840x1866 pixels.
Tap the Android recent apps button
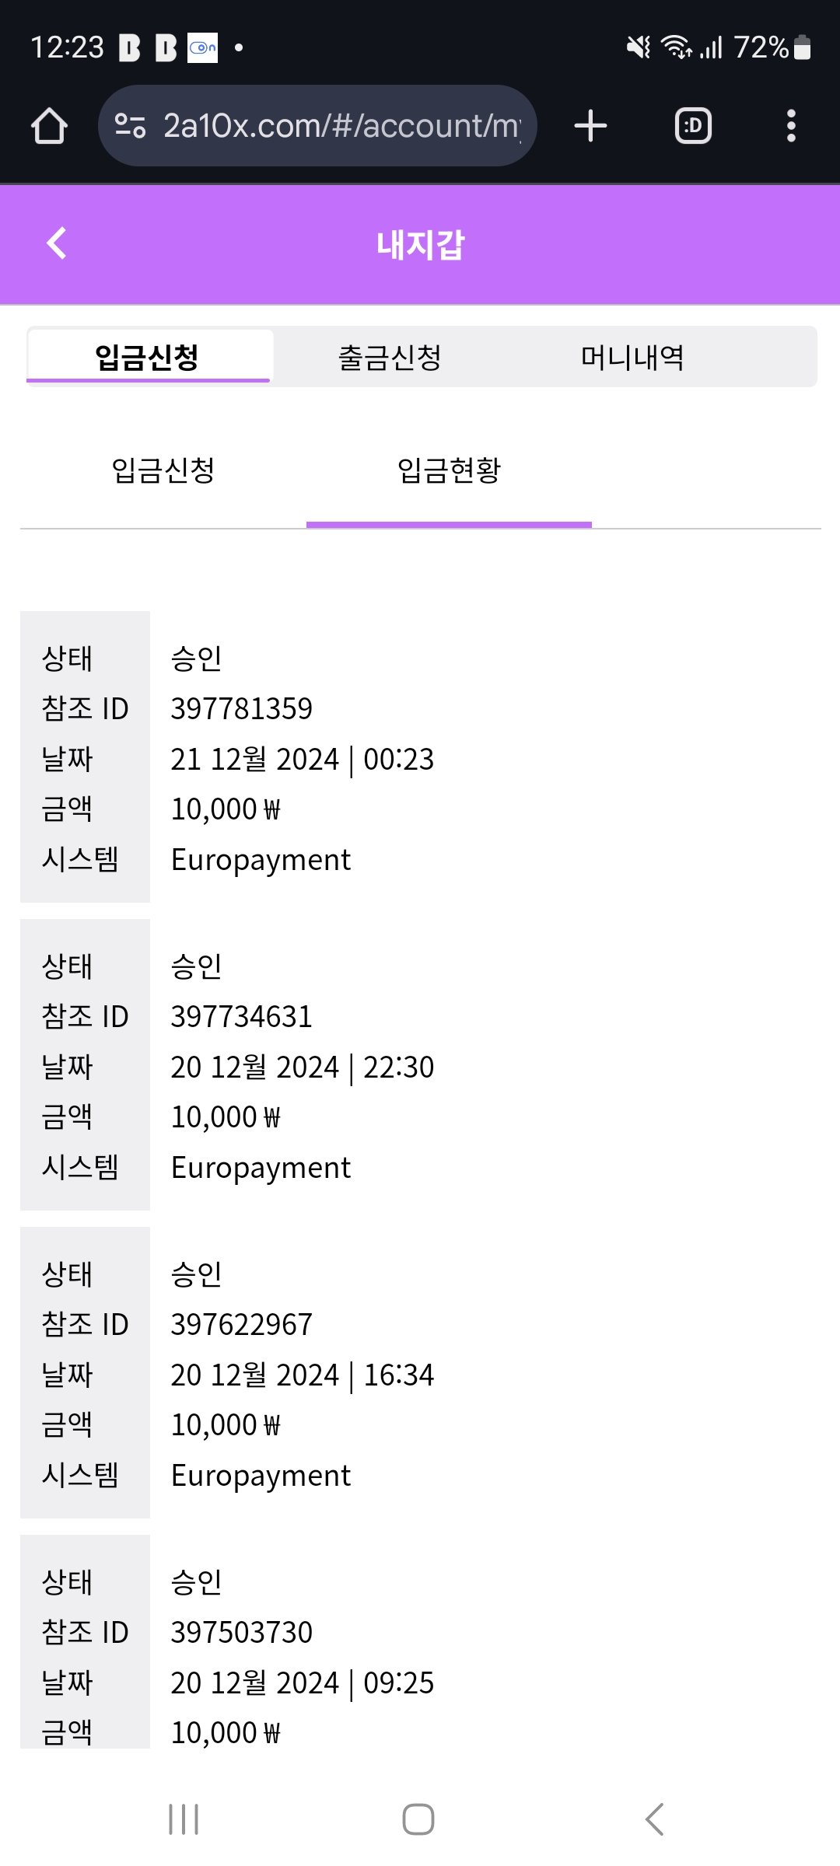(184, 1819)
